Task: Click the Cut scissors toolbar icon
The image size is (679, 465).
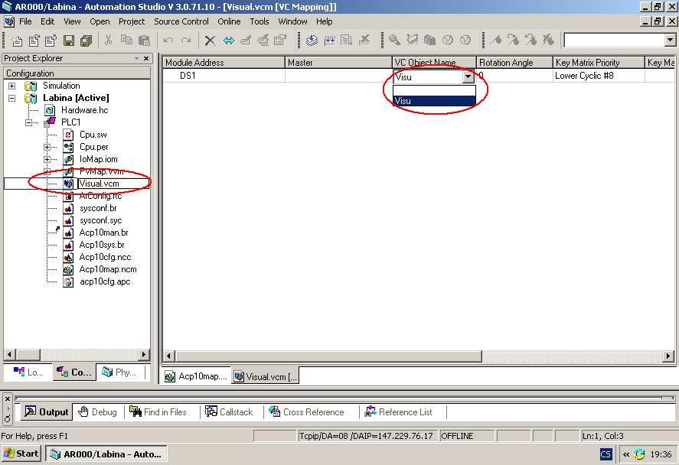Action: coord(108,41)
